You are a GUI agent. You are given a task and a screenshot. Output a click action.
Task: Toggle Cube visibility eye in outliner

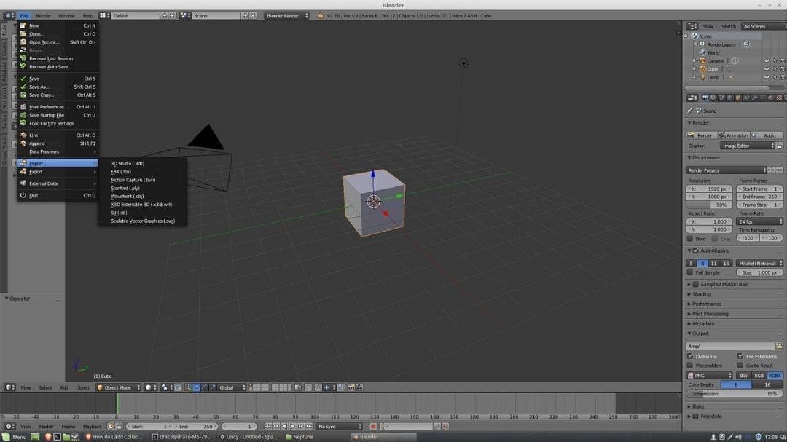[x=767, y=69]
